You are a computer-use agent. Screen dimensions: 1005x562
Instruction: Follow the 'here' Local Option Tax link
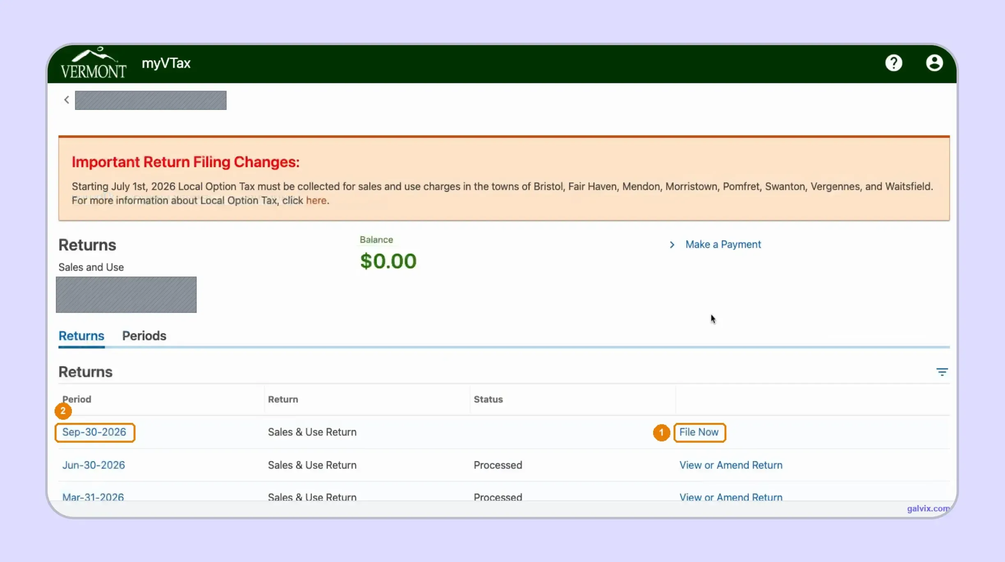click(x=316, y=201)
